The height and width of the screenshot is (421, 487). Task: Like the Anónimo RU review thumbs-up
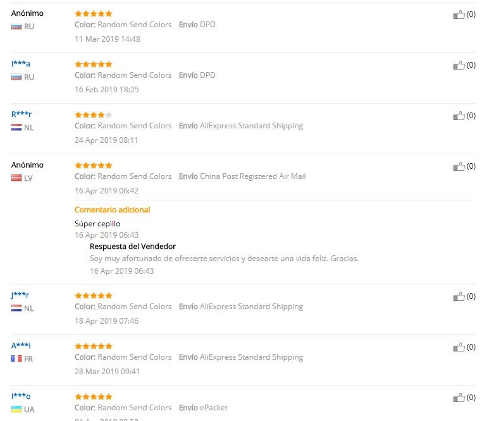tap(459, 15)
